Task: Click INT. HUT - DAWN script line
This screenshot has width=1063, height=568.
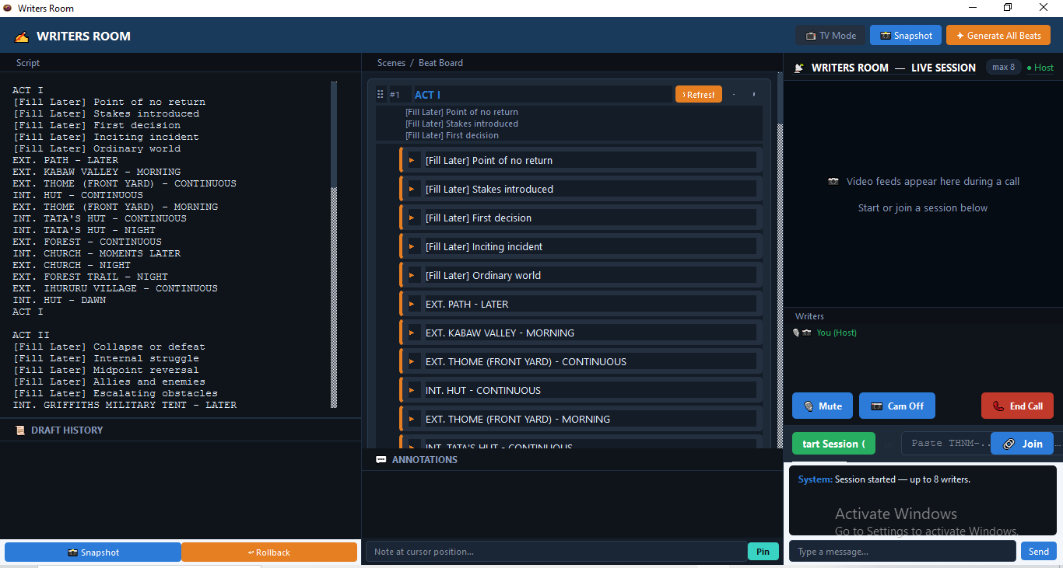Action: pos(59,300)
